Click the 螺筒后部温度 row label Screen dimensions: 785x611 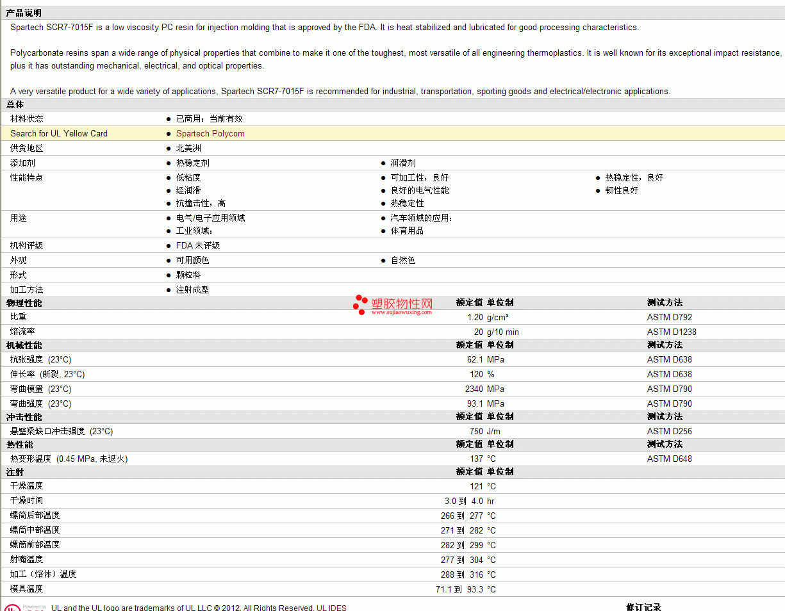pyautogui.click(x=35, y=515)
